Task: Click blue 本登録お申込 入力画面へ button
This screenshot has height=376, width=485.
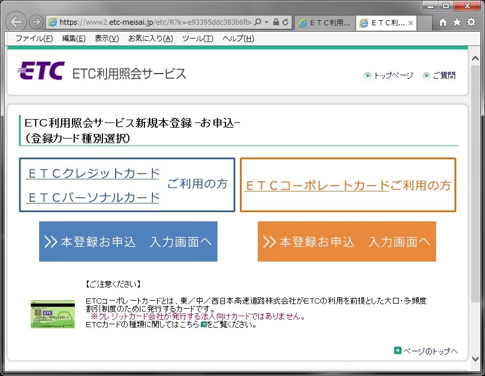Action: (128, 241)
